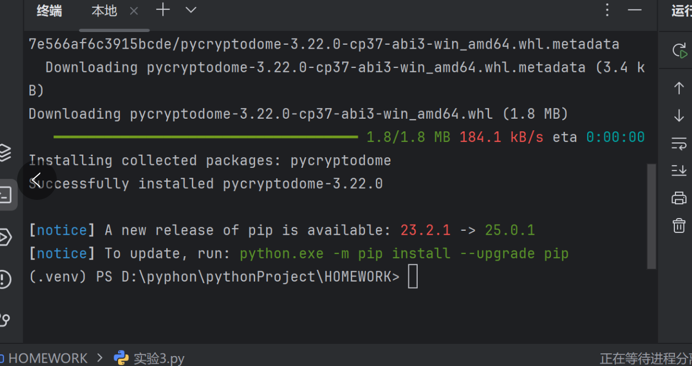Image resolution: width=692 pixels, height=366 pixels.
Task: Open Python Packages layers tool window
Action: tap(5, 152)
